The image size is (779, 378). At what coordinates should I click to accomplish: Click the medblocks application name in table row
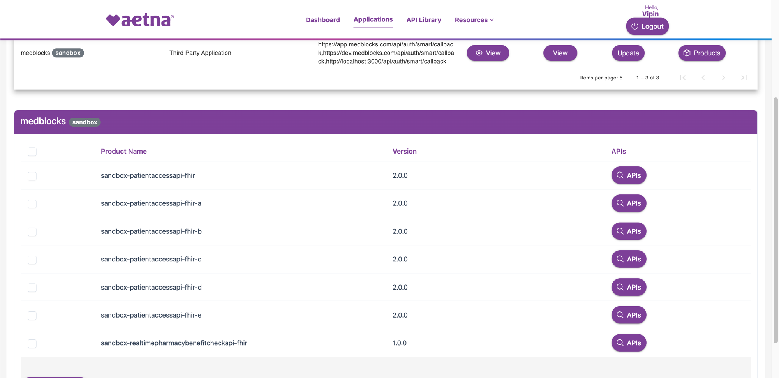pos(35,53)
